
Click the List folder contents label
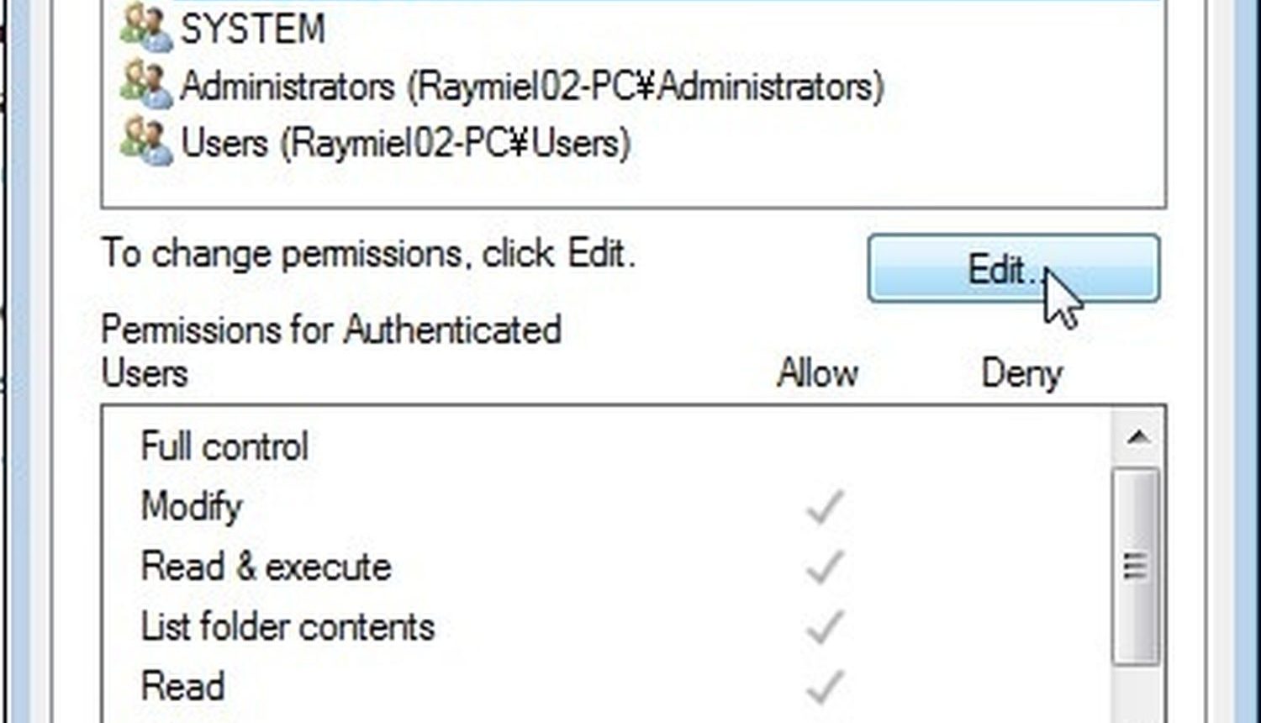pyautogui.click(x=288, y=627)
